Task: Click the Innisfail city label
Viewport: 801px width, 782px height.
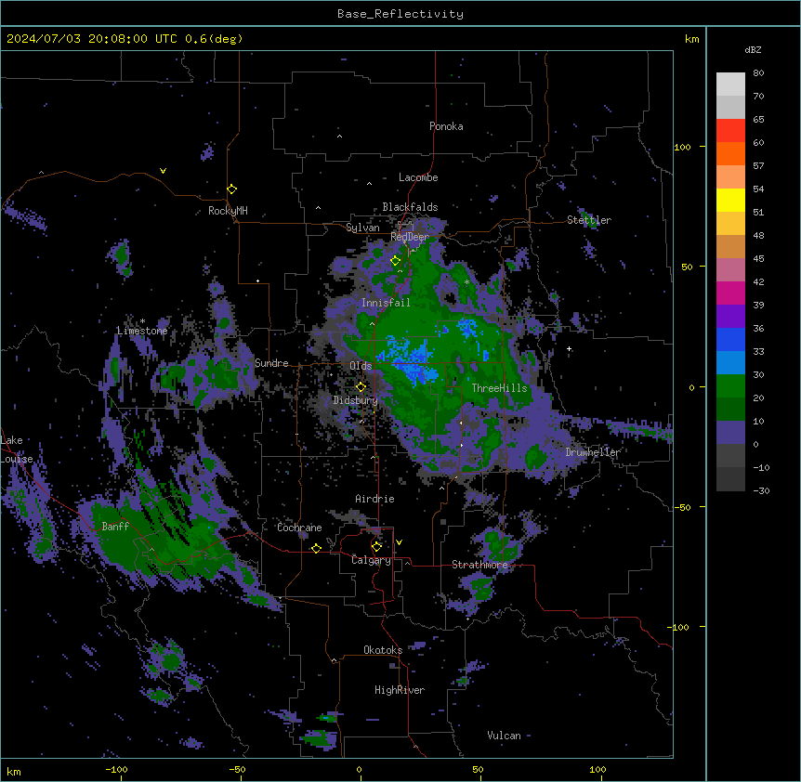Action: [x=386, y=303]
